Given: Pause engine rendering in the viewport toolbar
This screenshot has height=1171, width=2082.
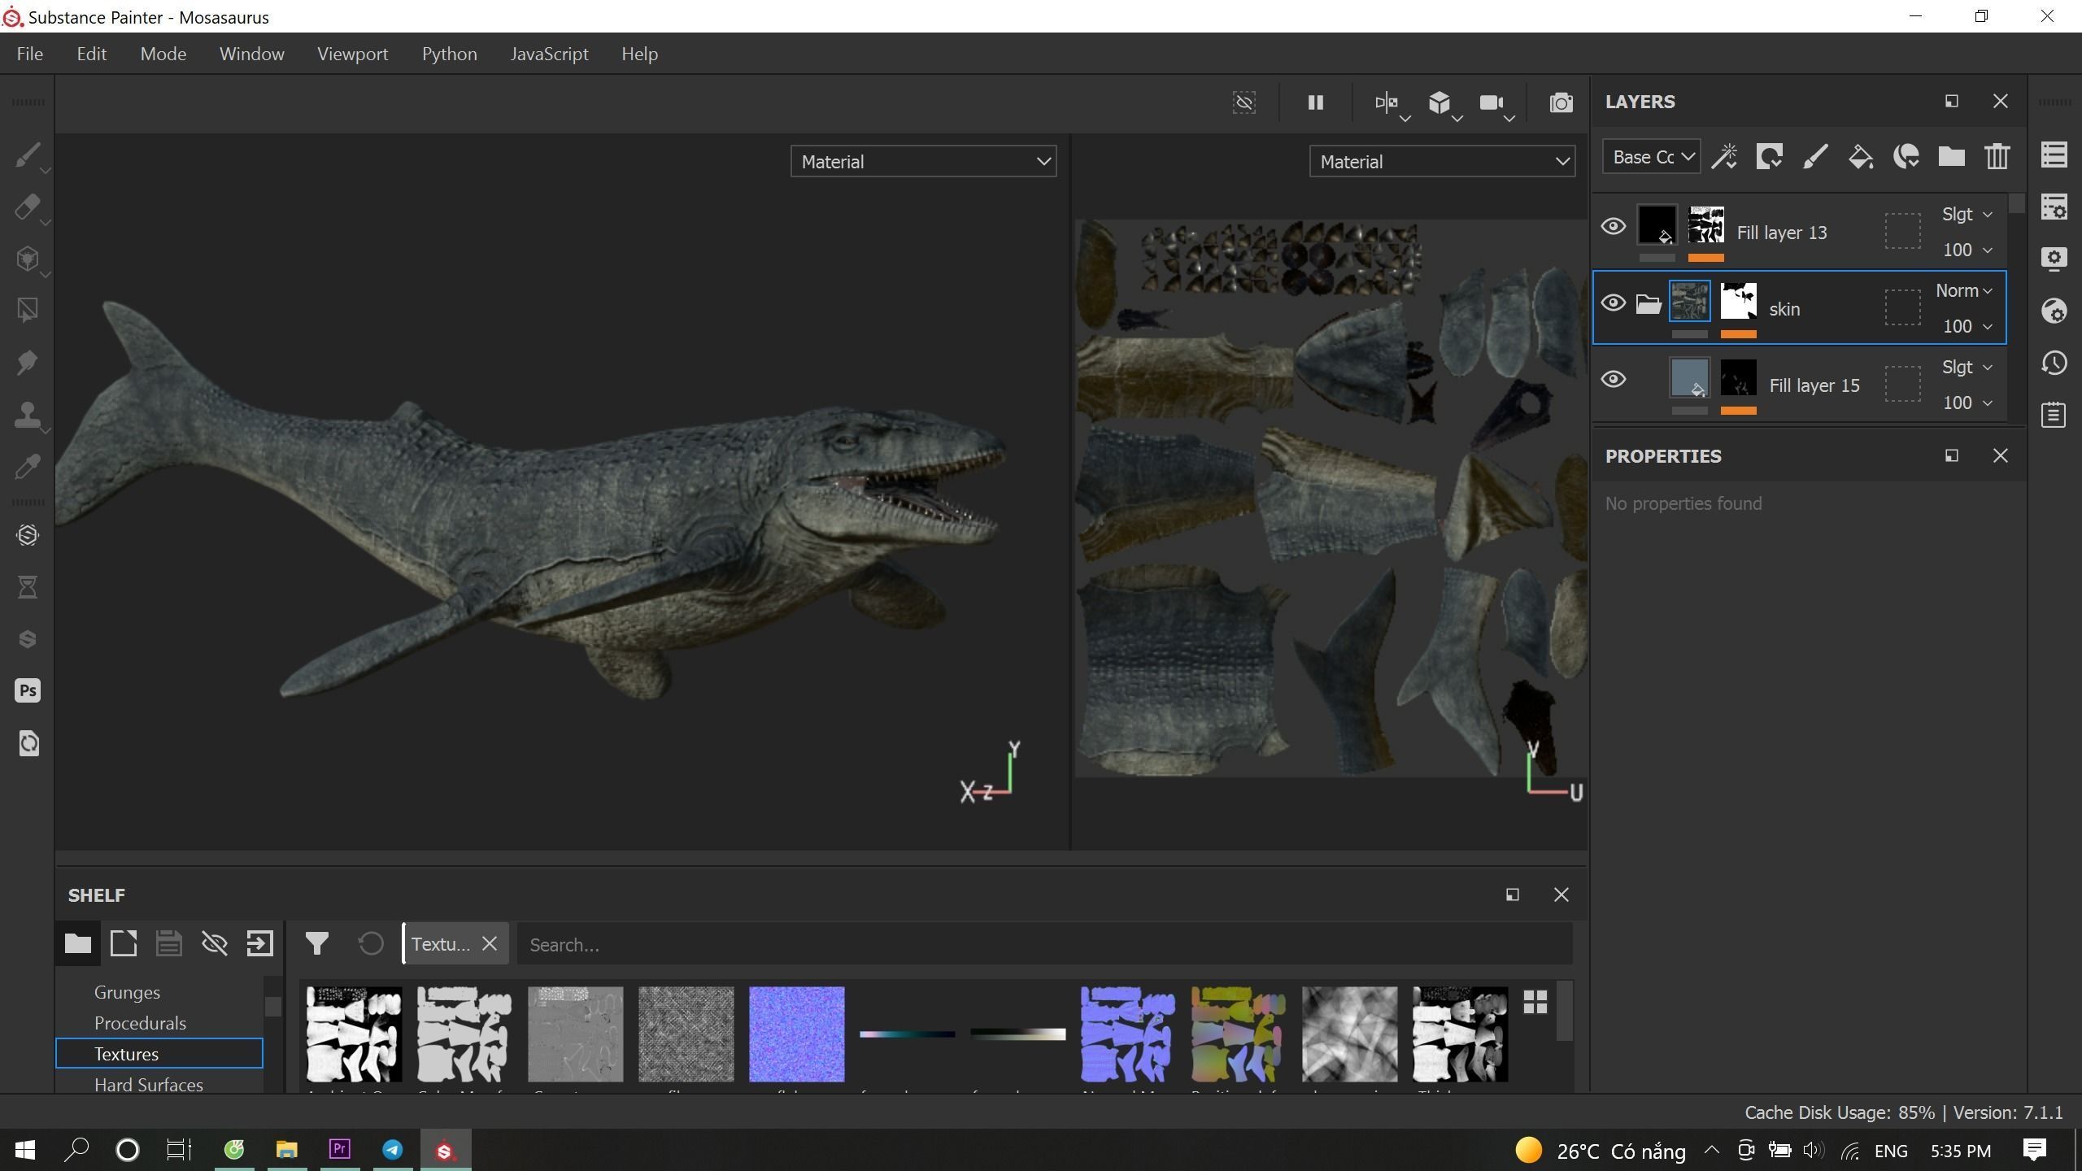Looking at the screenshot, I should click(1315, 102).
